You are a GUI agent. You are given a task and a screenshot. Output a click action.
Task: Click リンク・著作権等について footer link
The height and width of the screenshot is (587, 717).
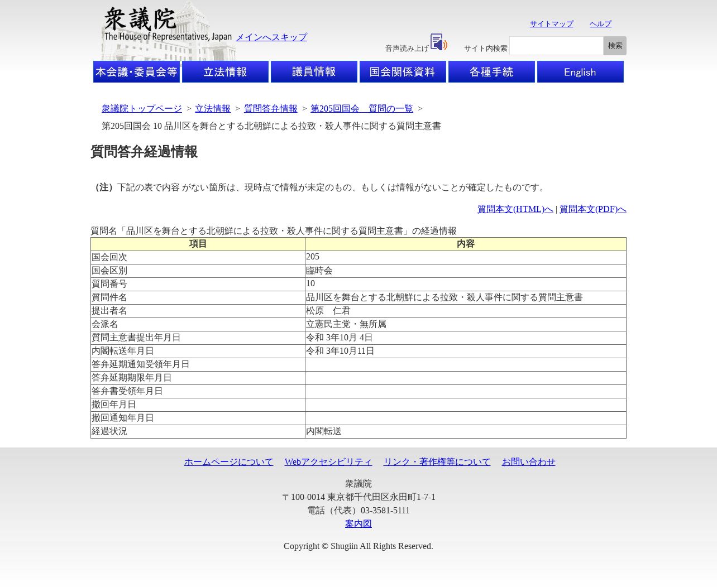[x=437, y=461]
